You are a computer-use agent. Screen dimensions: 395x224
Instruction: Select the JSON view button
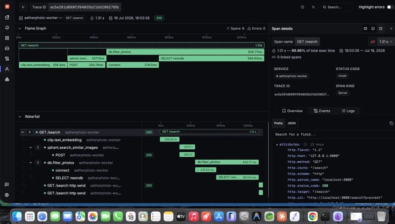coord(292,123)
